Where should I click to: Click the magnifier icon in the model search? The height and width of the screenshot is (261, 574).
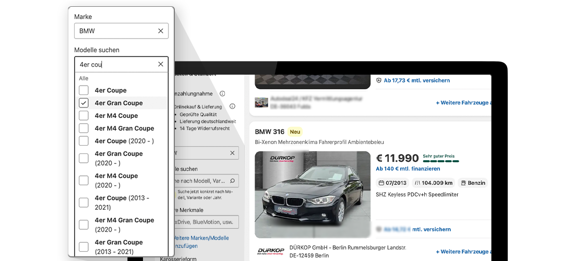click(x=232, y=181)
